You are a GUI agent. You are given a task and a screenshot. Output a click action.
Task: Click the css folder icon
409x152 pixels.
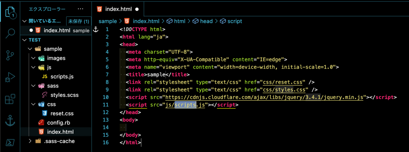pyautogui.click(x=41, y=104)
